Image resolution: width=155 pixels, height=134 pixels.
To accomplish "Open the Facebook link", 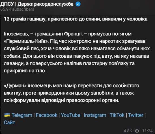I will pos(46,115).
